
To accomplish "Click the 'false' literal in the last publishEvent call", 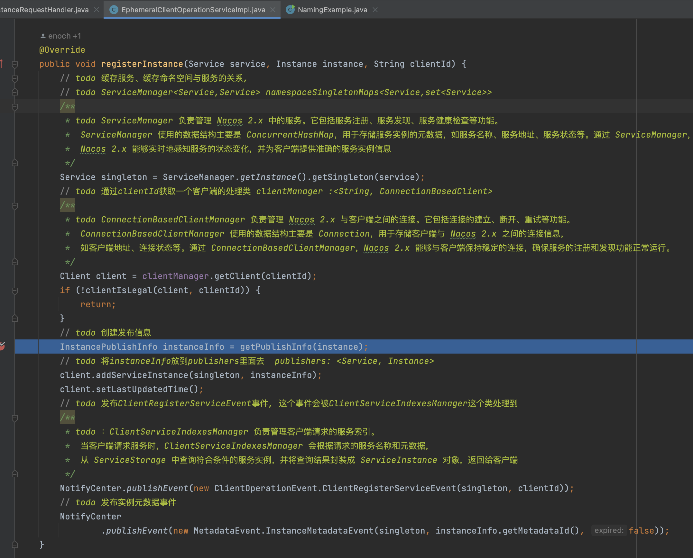I will [x=641, y=531].
